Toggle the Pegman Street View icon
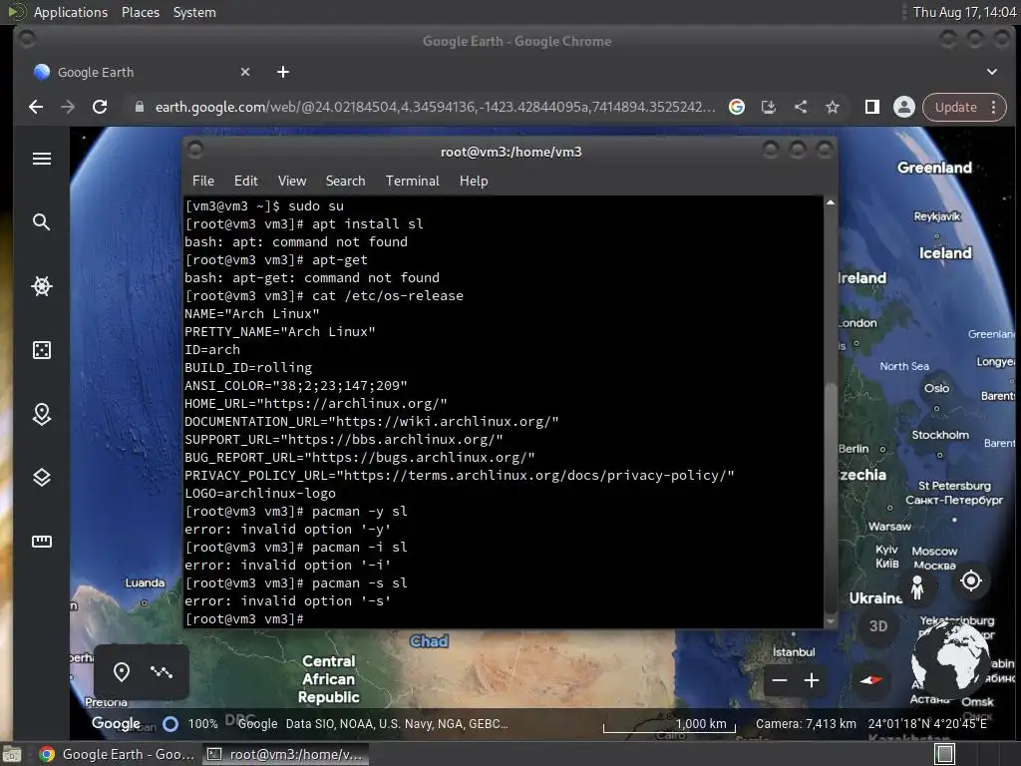 click(917, 587)
